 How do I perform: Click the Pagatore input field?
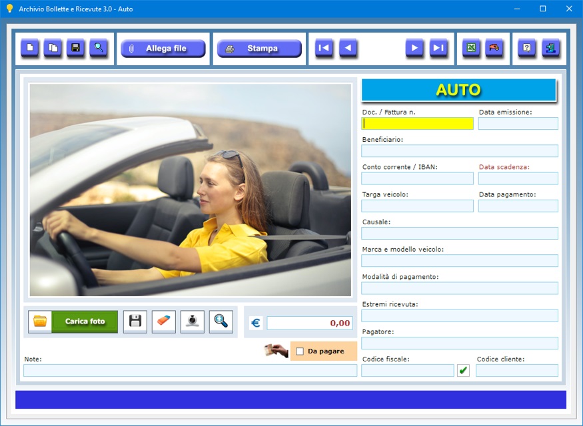[x=460, y=343]
